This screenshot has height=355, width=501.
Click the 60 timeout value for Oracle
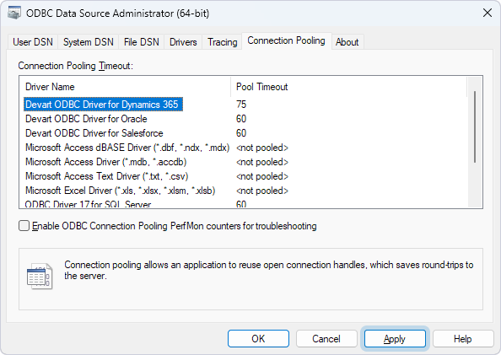tap(241, 119)
